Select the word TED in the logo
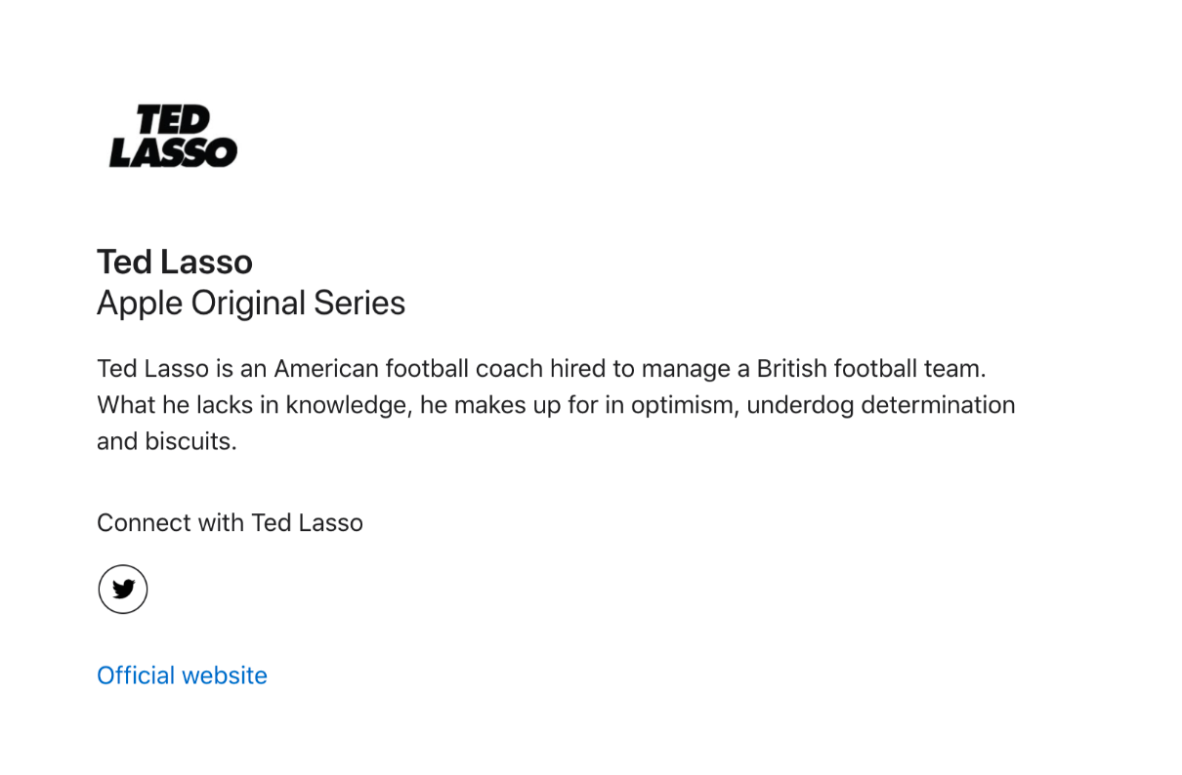The width and height of the screenshot is (1182, 775). pos(174,120)
